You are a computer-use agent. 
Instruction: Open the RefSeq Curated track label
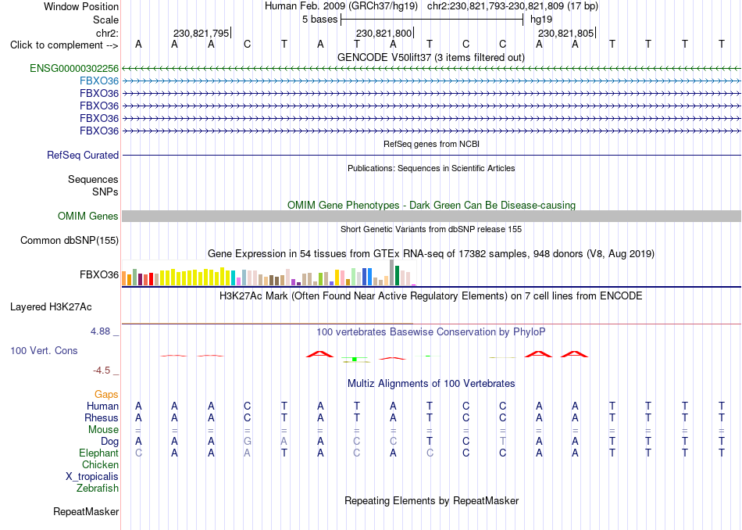coord(83,156)
